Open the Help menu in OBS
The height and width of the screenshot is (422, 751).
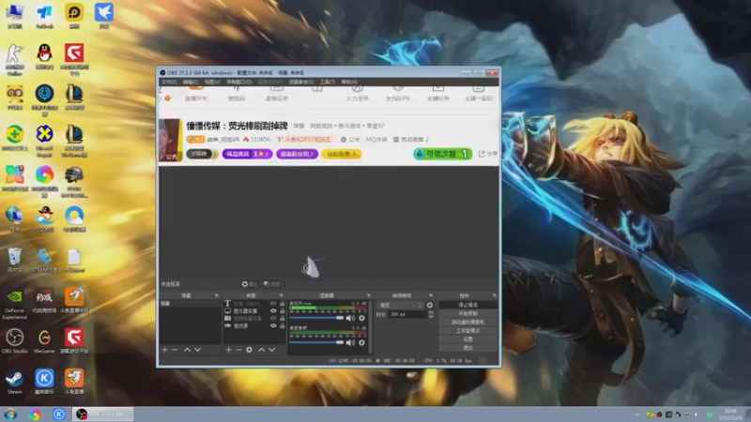pos(349,82)
